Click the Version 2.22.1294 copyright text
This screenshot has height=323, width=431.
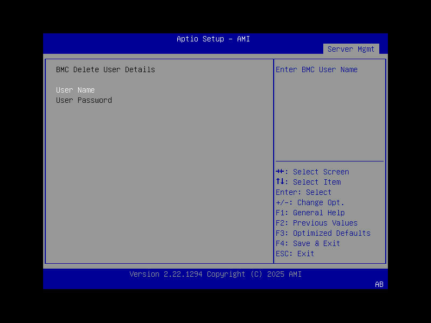tap(215, 274)
